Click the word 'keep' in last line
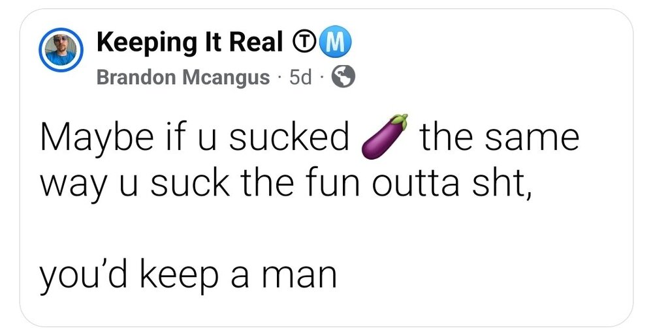Screen dimensions: 653x335 pos(178,276)
